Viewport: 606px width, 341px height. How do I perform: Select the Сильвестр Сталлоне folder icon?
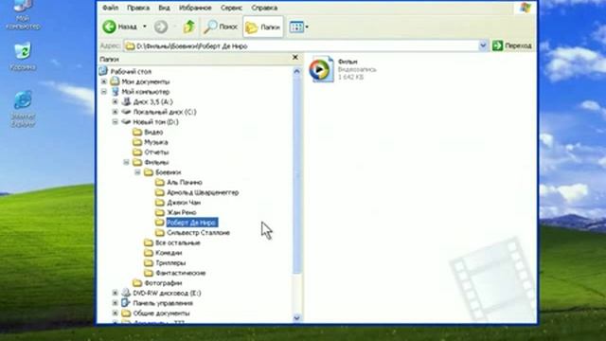click(x=160, y=232)
